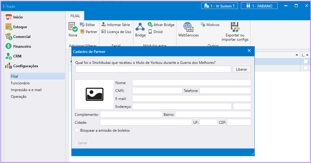Image resolution: width=311 pixels, height=163 pixels.
Task: Click the Nome input field
Action: pos(191,83)
